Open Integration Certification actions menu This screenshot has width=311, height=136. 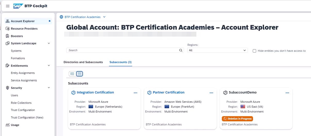[136, 93]
